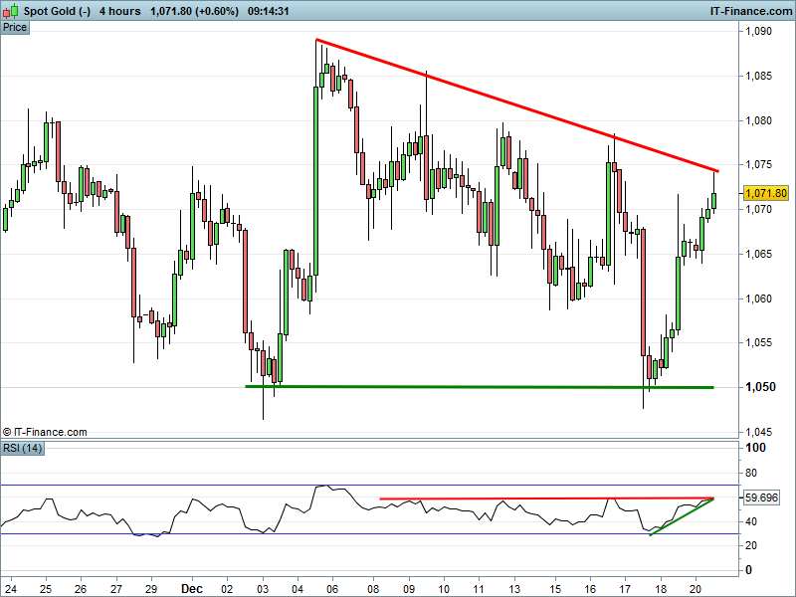The image size is (796, 597).
Task: Click the 100 label on RSI axis
Action: coord(756,449)
